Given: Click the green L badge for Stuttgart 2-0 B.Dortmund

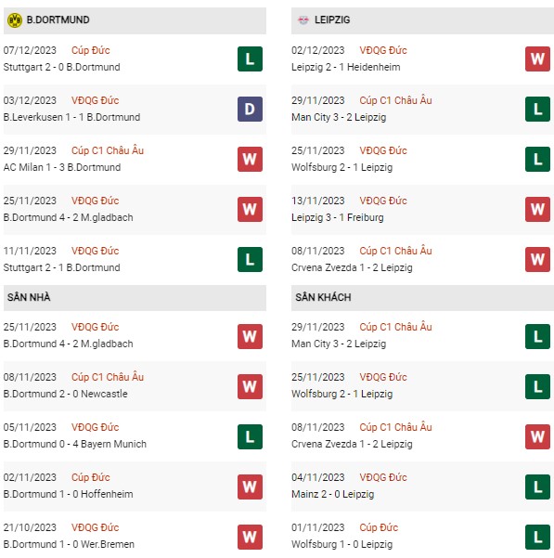Looking at the screenshot, I should [250, 59].
